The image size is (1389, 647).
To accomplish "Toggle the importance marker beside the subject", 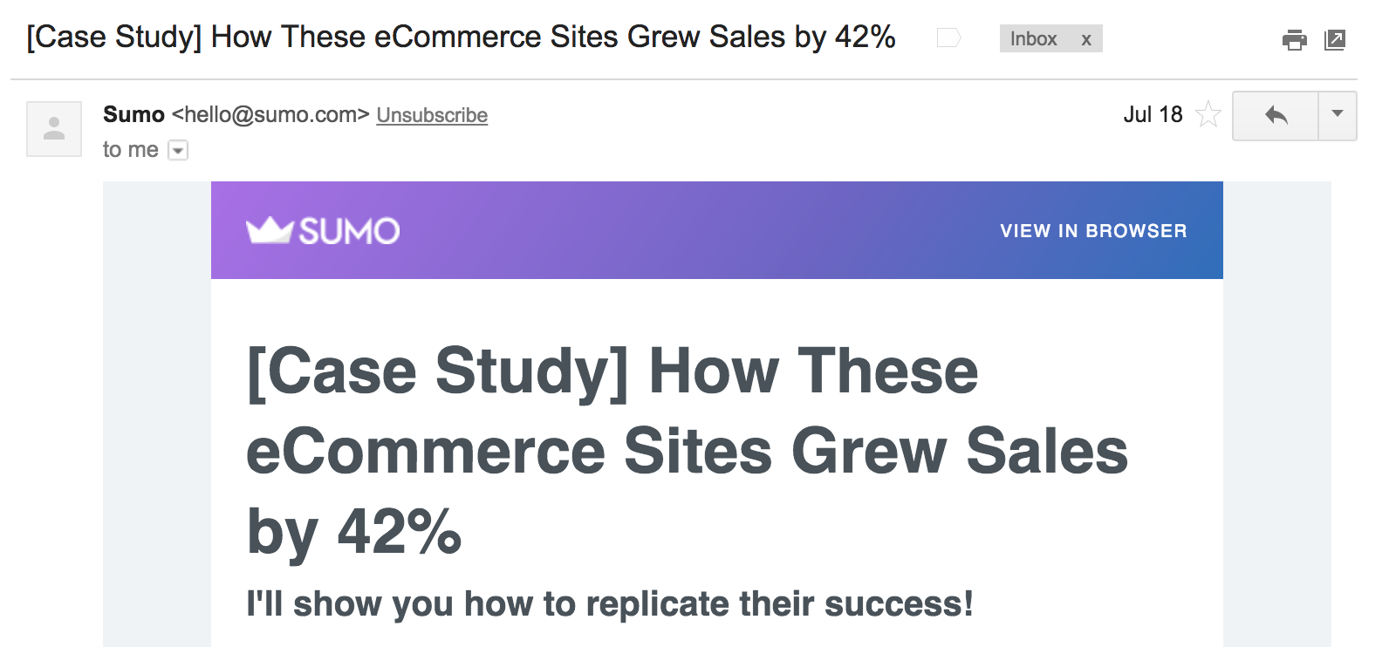I will click(948, 37).
